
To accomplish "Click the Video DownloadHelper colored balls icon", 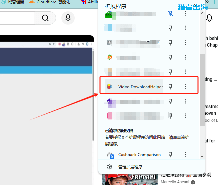I will [x=110, y=87].
